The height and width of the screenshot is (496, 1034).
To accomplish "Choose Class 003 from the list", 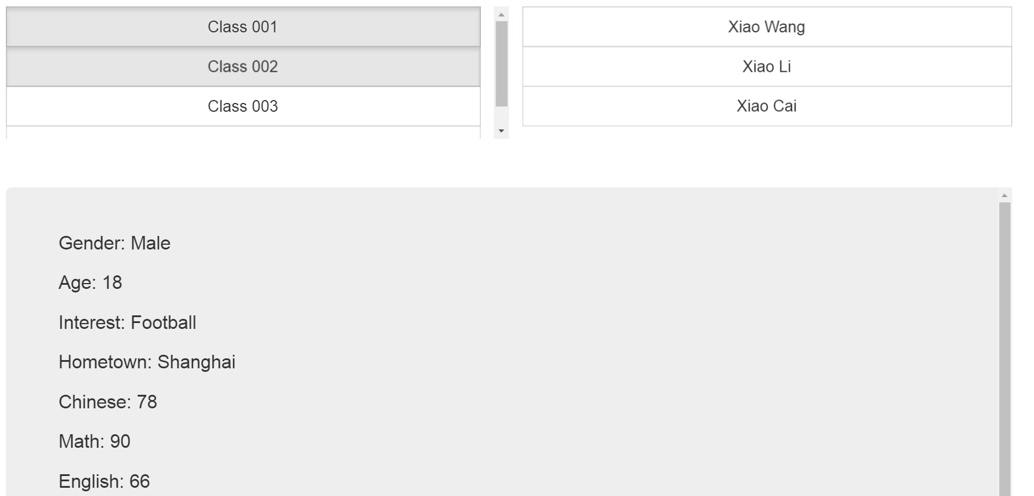I will coord(242,106).
